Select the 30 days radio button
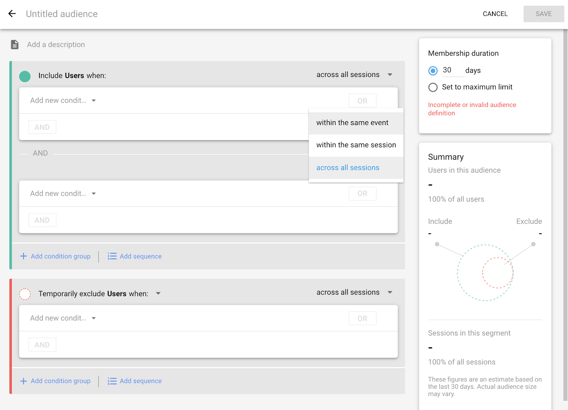568x410 pixels. pyautogui.click(x=433, y=71)
